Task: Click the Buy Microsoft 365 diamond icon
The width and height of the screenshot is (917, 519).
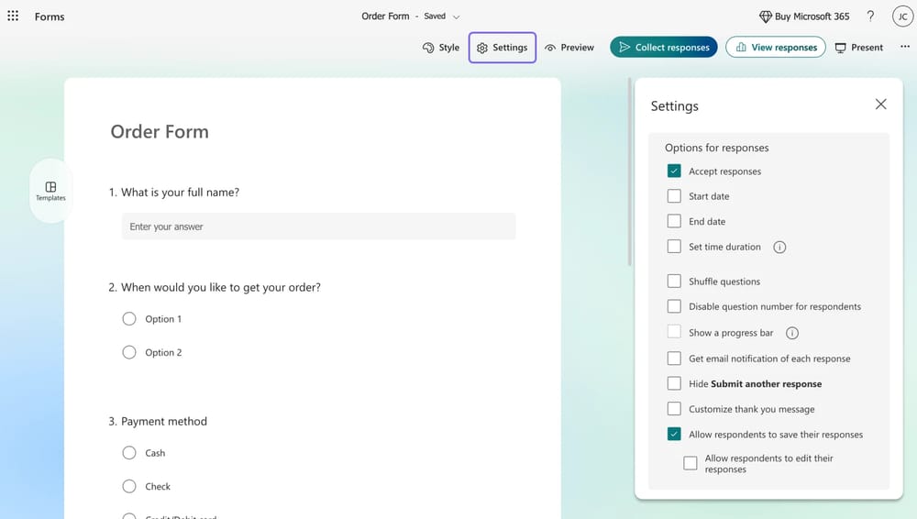Action: click(x=766, y=17)
